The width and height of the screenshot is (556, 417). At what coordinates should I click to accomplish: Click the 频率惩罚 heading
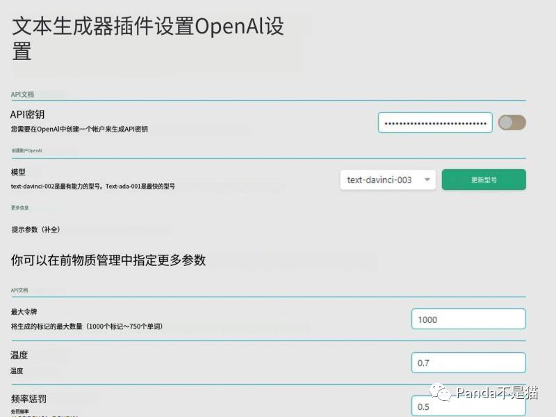[28, 399]
